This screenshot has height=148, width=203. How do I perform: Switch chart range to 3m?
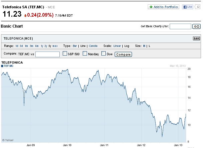31,46
